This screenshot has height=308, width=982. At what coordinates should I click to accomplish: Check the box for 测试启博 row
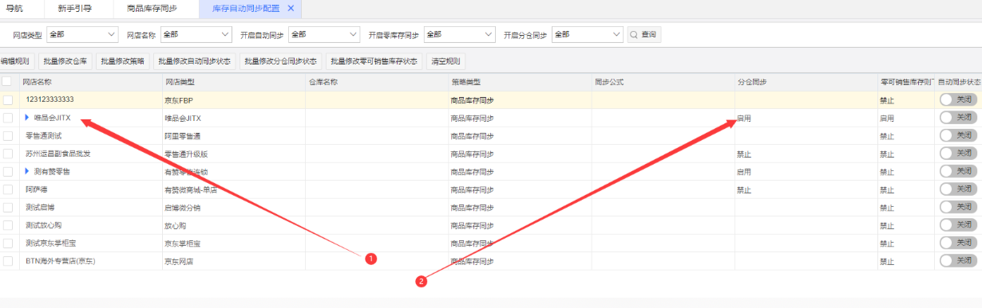pos(7,207)
